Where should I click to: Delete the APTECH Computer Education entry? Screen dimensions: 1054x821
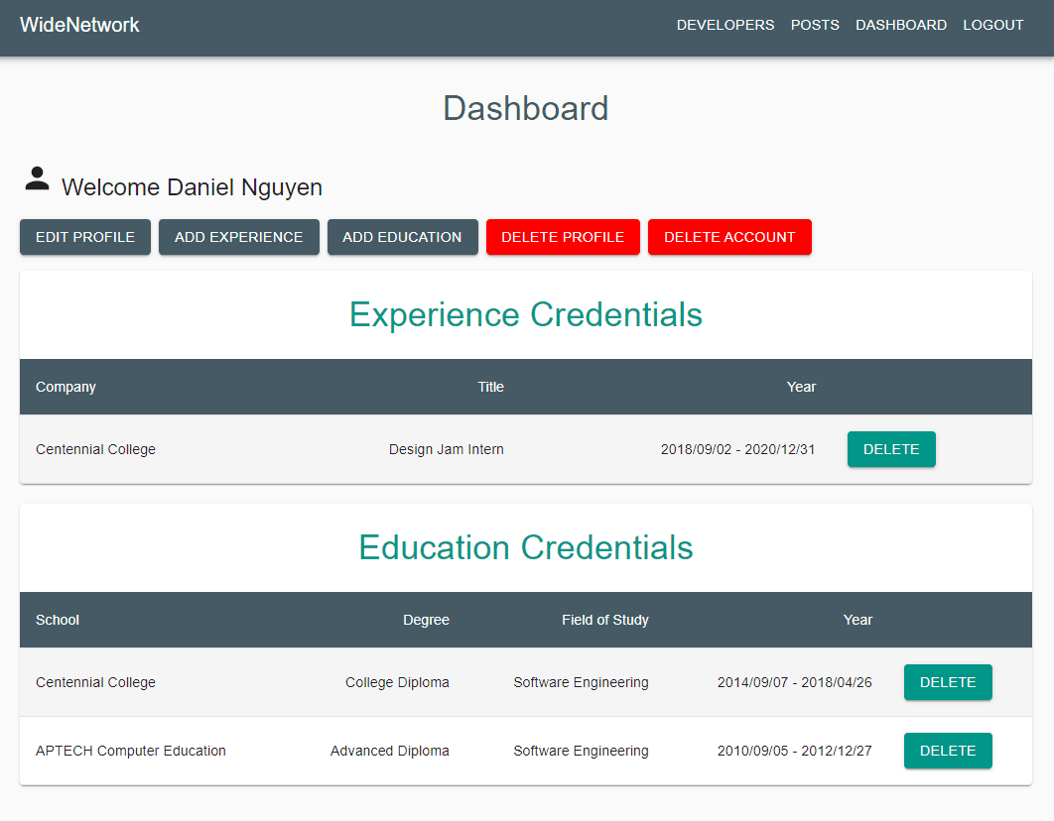948,751
